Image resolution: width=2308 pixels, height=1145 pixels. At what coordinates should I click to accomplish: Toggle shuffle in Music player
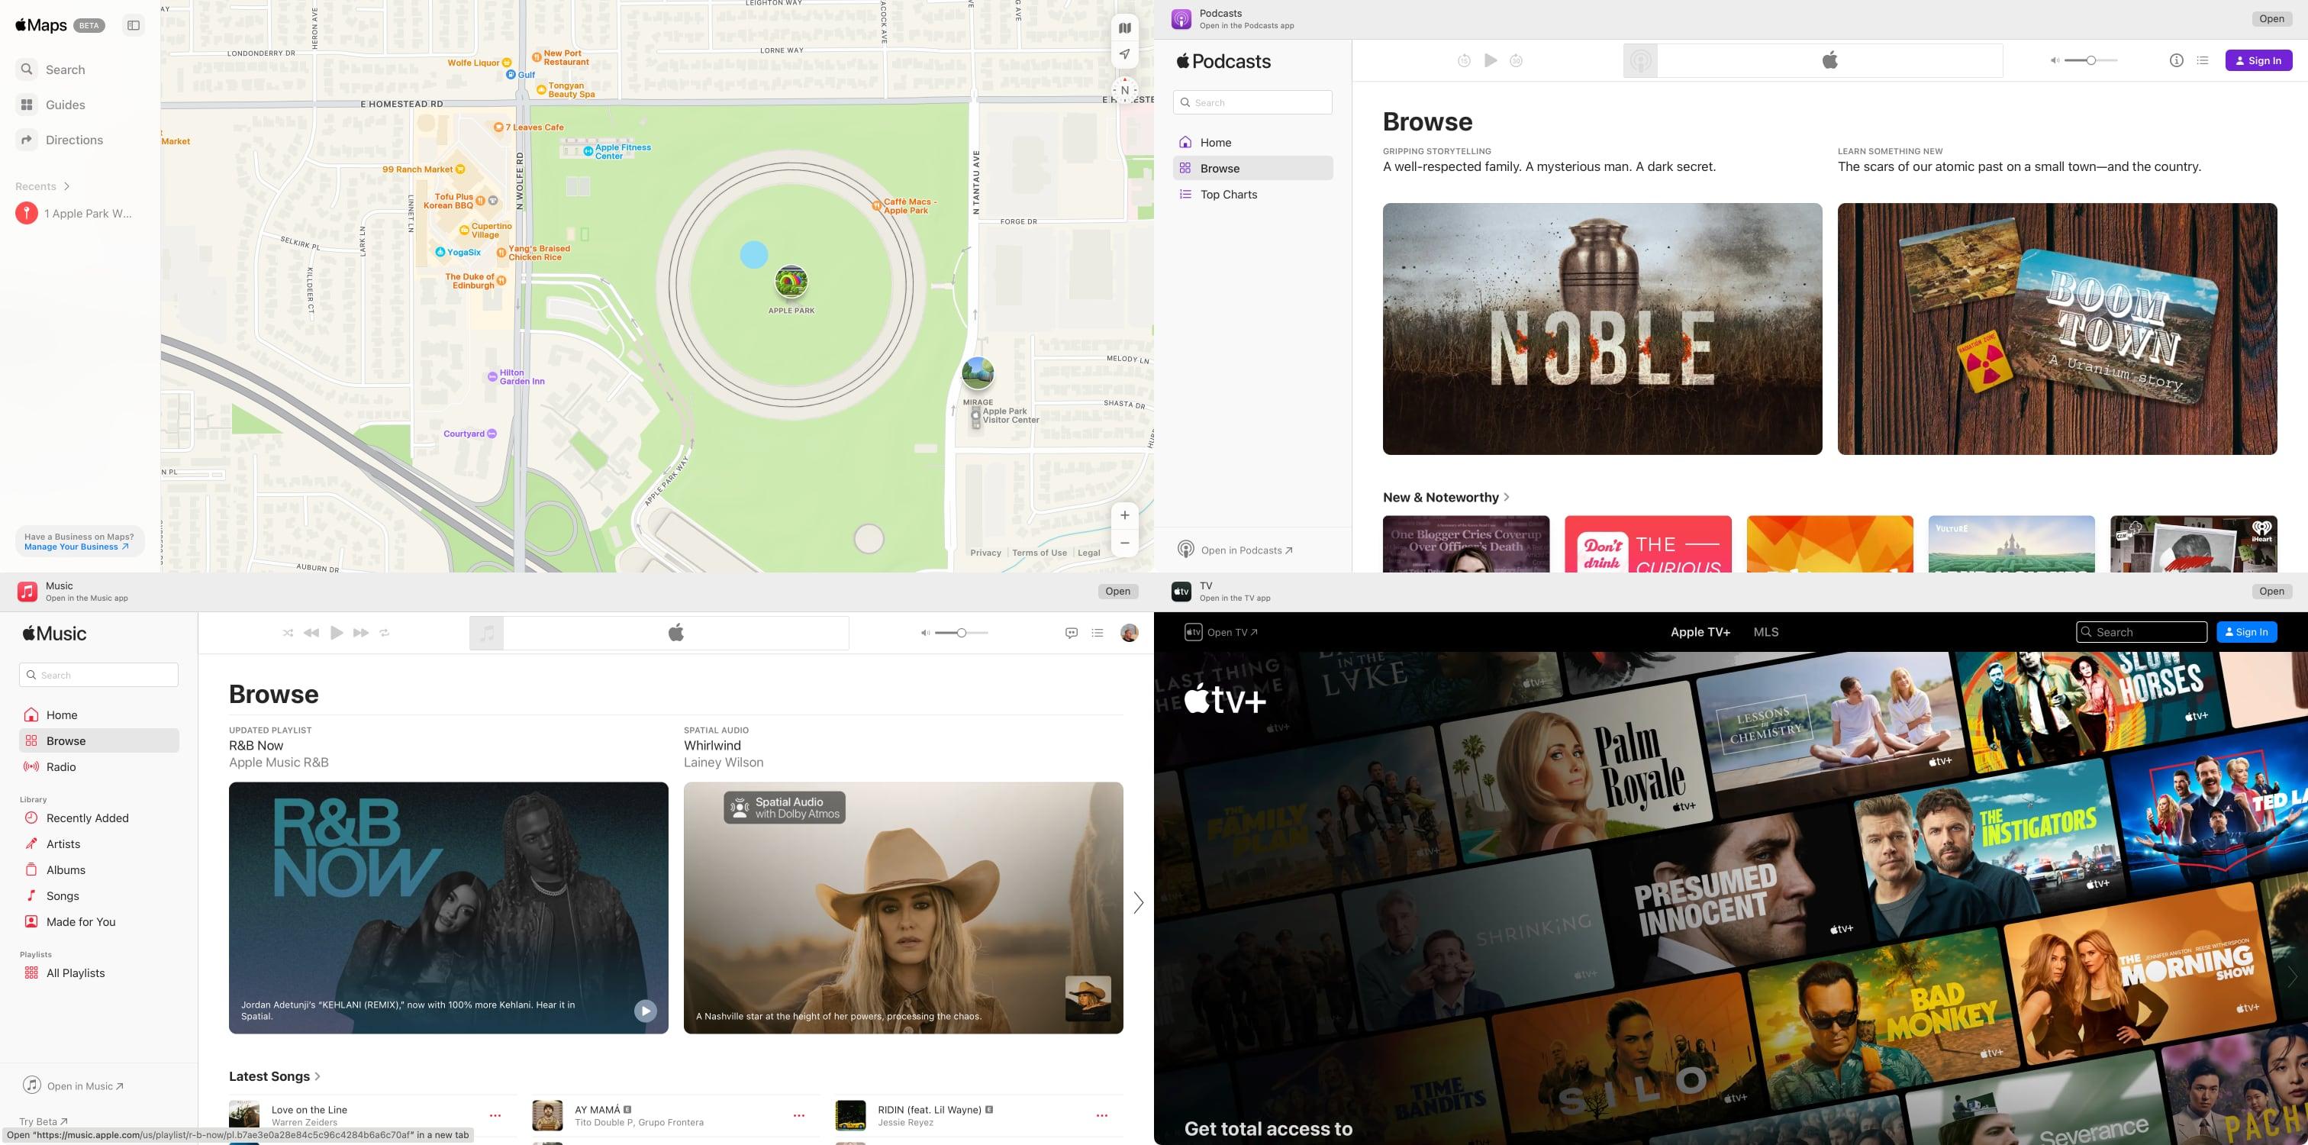tap(288, 633)
